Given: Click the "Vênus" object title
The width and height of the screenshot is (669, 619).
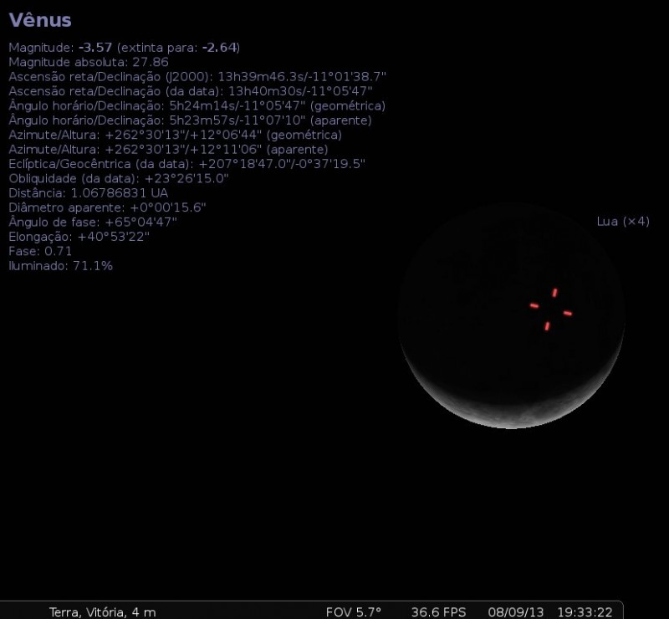Looking at the screenshot, I should pos(40,20).
